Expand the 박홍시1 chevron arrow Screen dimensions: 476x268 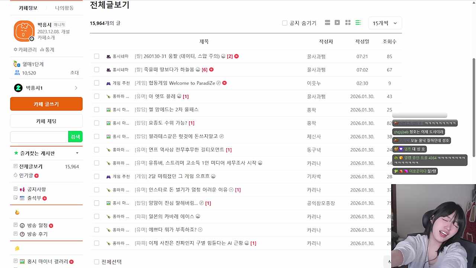pyautogui.click(x=76, y=88)
